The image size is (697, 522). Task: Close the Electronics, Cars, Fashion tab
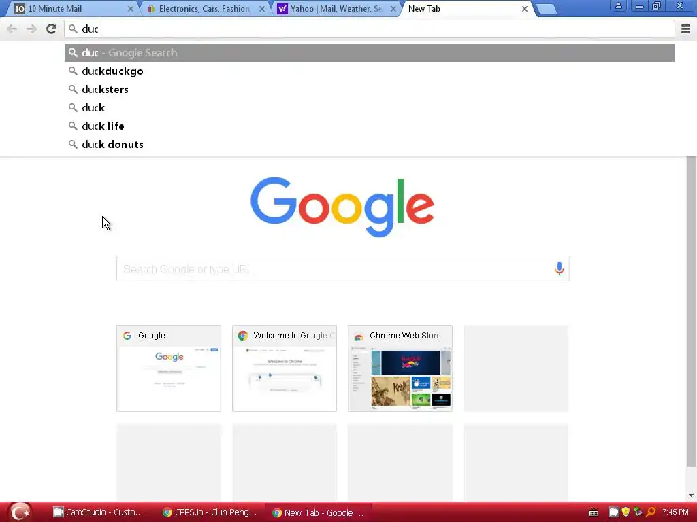coord(262,9)
